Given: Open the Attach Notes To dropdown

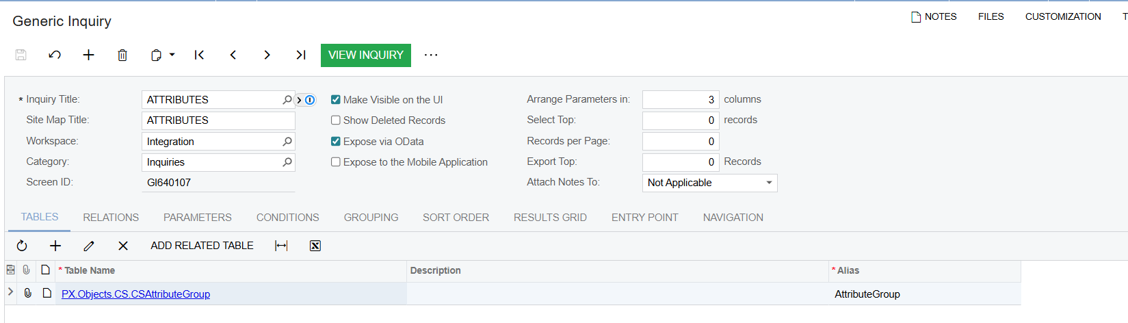Looking at the screenshot, I should pyautogui.click(x=769, y=183).
